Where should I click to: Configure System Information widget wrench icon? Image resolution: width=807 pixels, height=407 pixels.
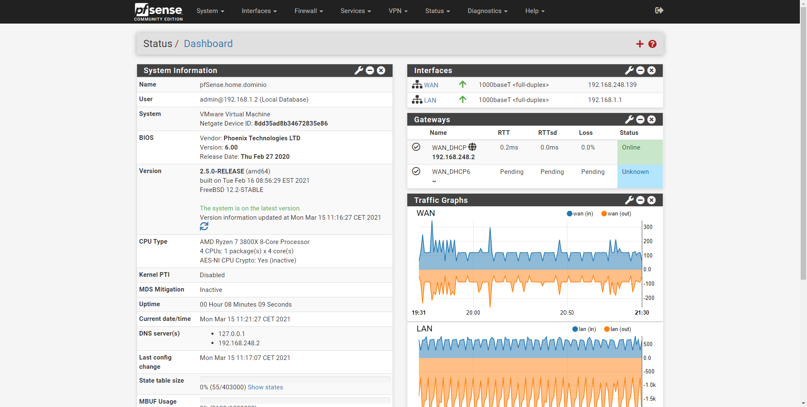click(x=359, y=71)
